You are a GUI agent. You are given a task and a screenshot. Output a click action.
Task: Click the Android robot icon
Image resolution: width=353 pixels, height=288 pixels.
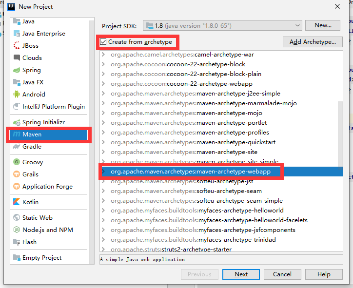17,94
